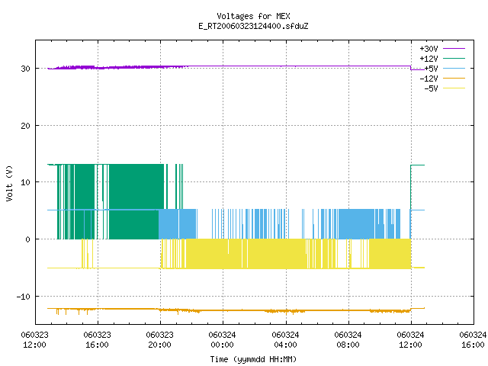Click the -12V orange legend line

point(454,78)
